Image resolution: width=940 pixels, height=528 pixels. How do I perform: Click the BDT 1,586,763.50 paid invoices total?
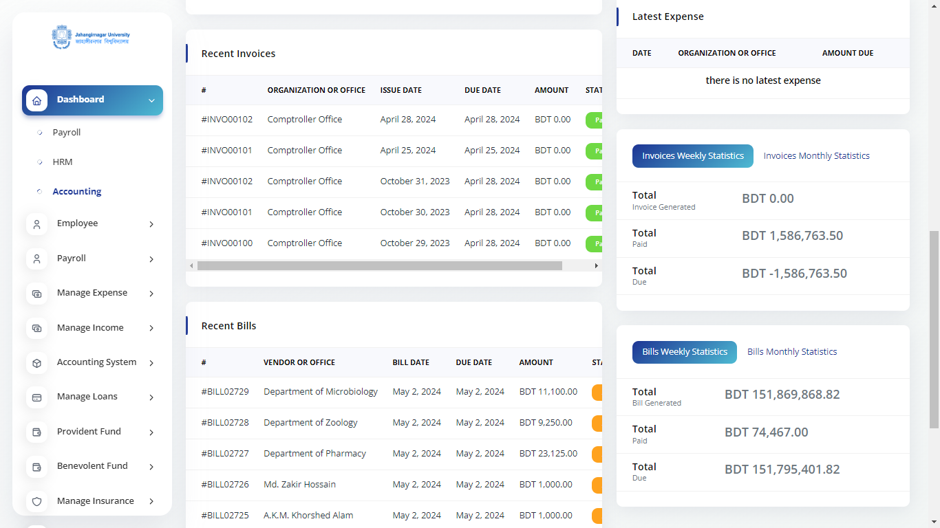point(792,236)
